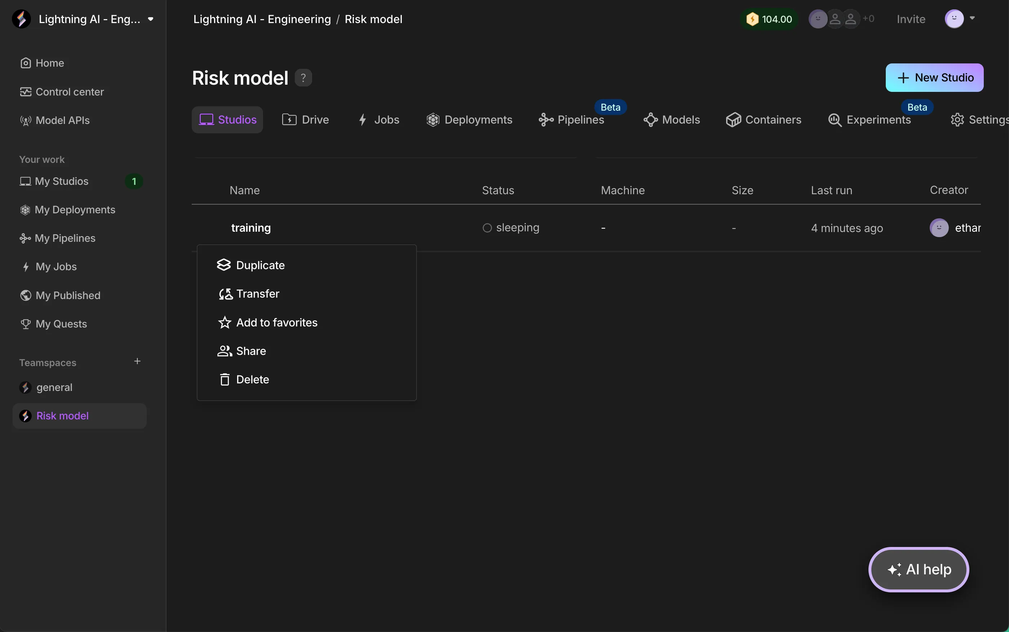Click the Name column header
This screenshot has width=1009, height=632.
(245, 191)
